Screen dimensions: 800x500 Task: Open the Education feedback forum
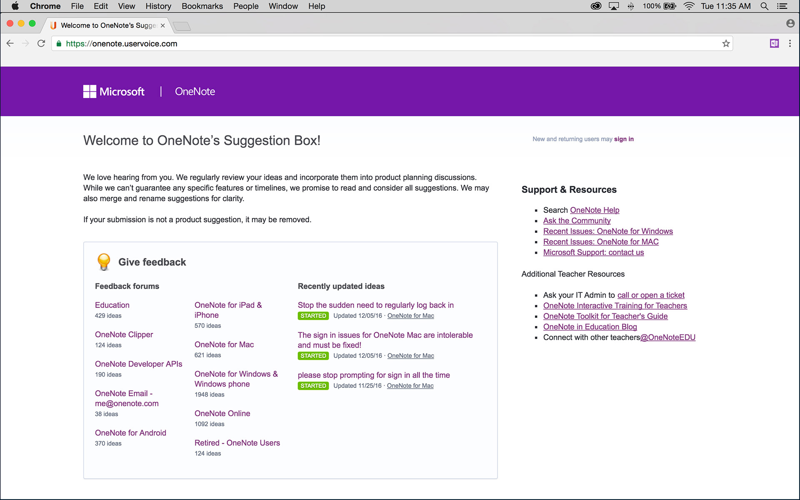pos(112,305)
